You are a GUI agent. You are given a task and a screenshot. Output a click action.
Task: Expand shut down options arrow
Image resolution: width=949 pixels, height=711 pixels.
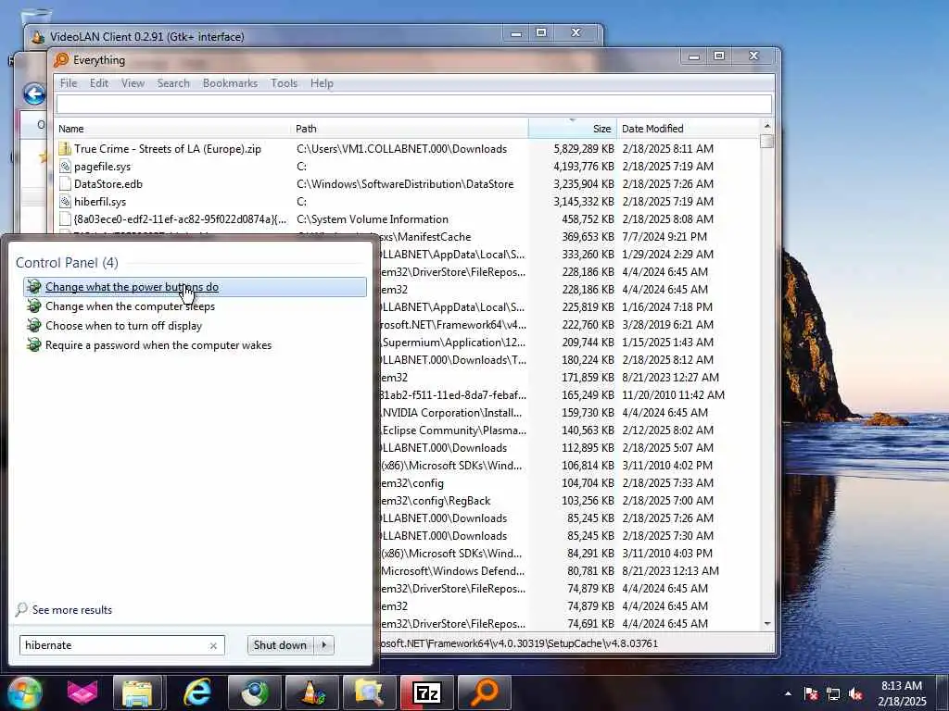click(x=324, y=645)
